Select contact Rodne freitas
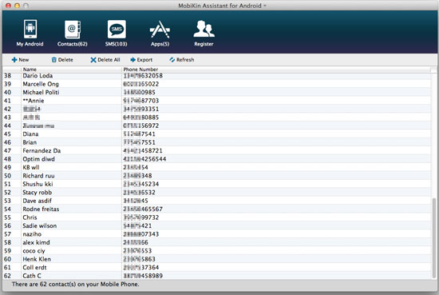This screenshot has width=439, height=295. 41,209
